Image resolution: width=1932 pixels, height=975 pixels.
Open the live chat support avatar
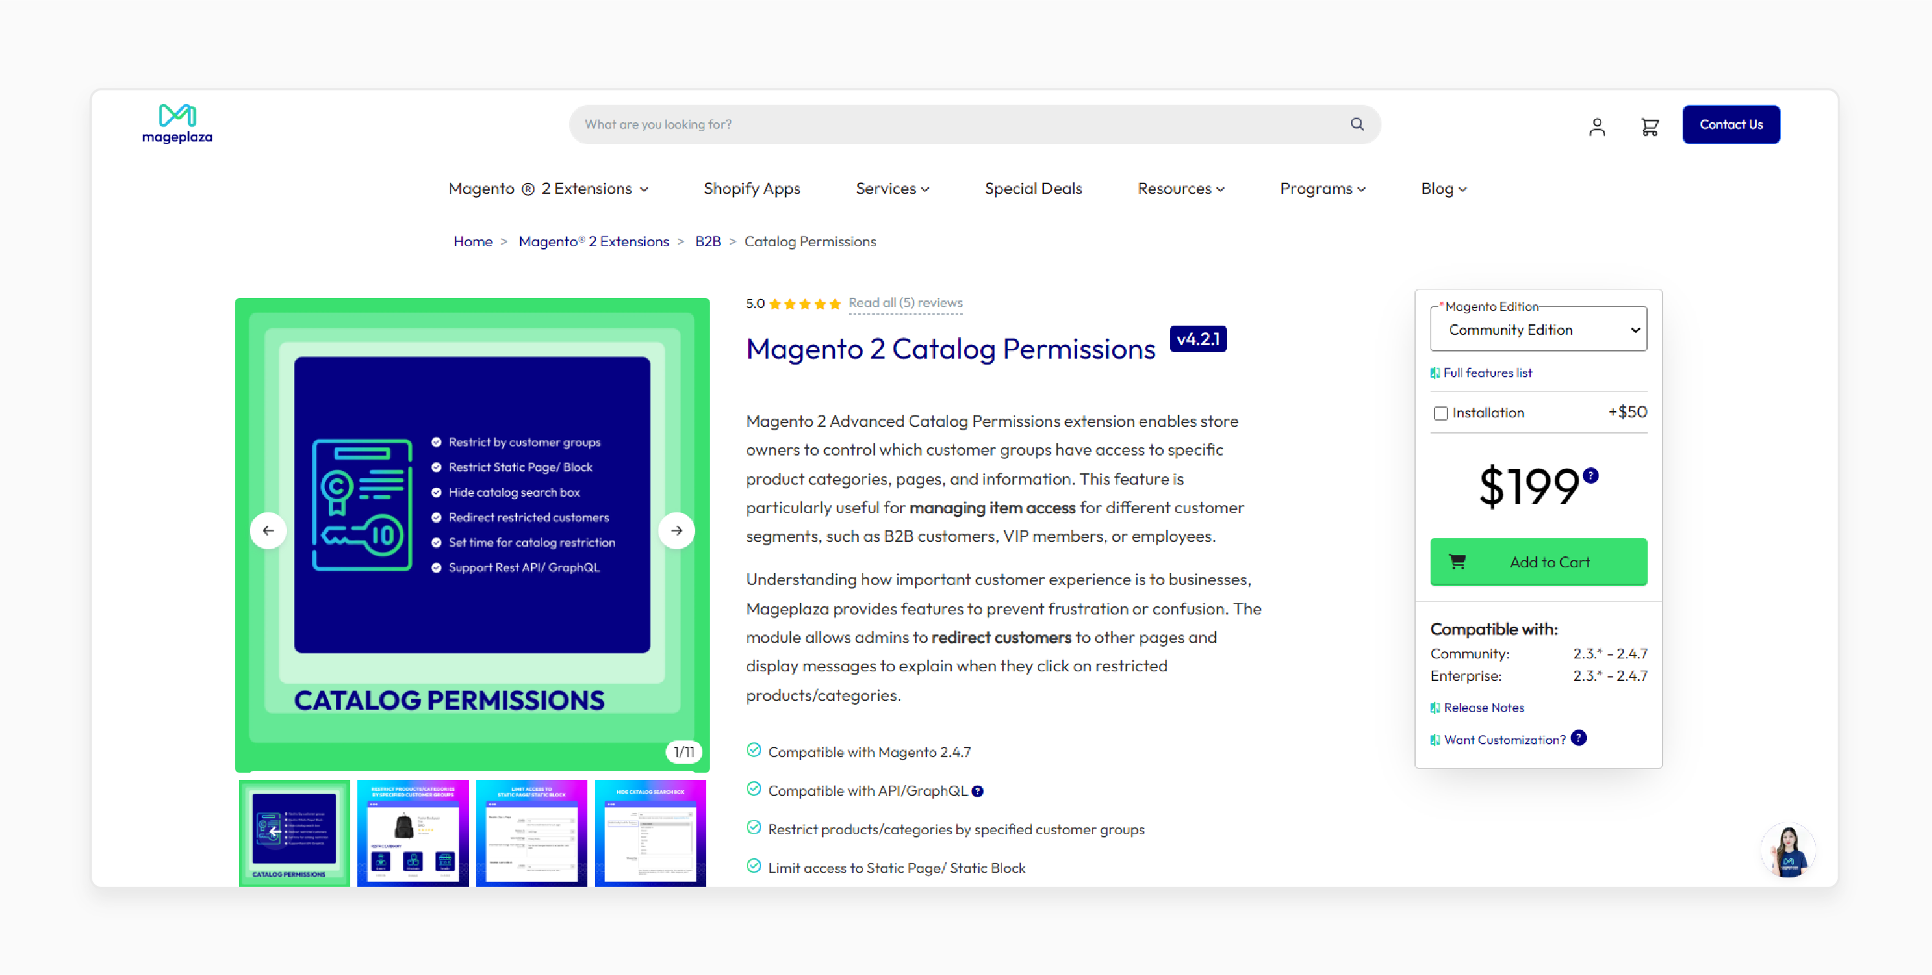[1788, 850]
